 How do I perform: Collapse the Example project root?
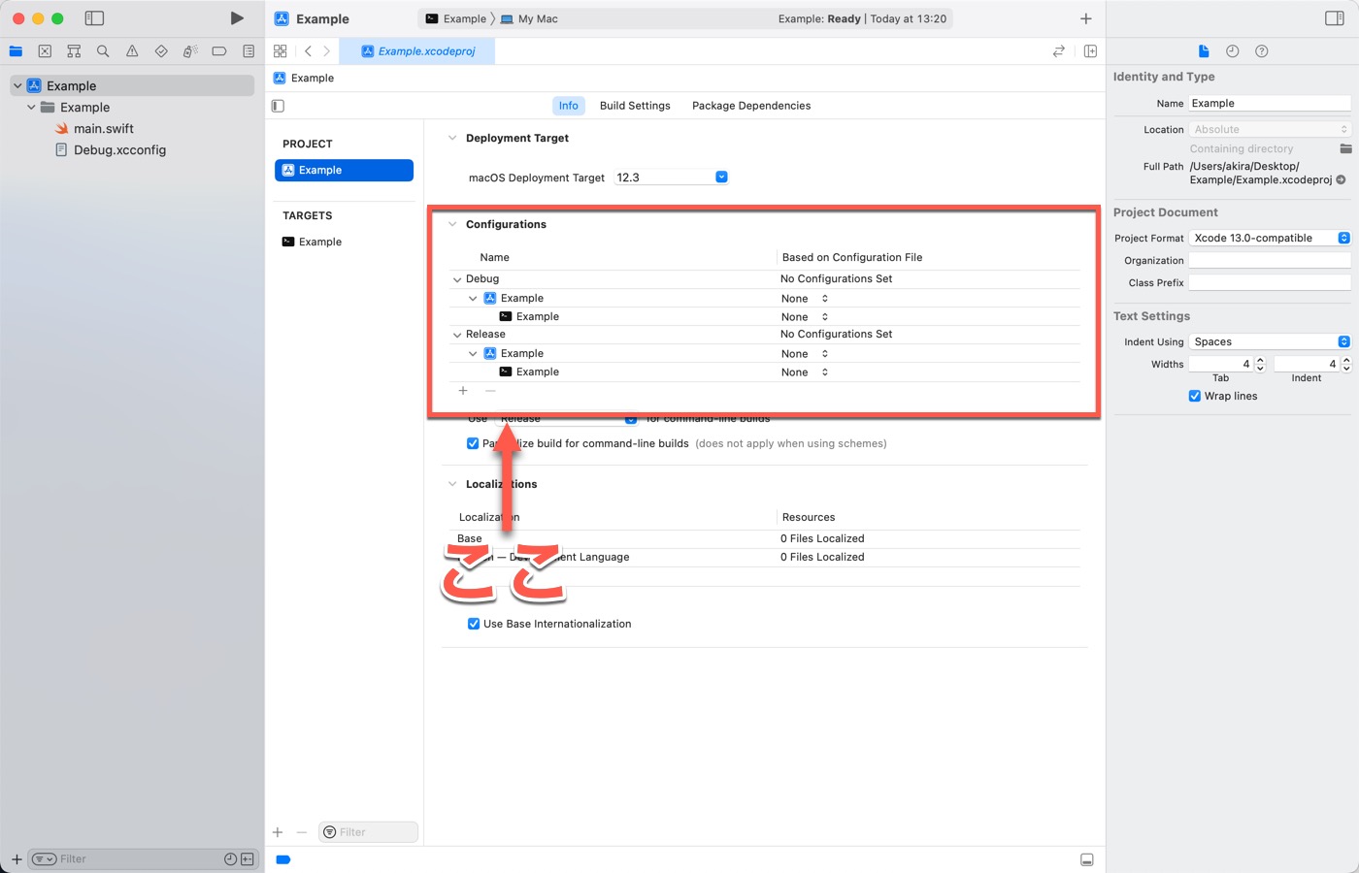click(x=17, y=85)
